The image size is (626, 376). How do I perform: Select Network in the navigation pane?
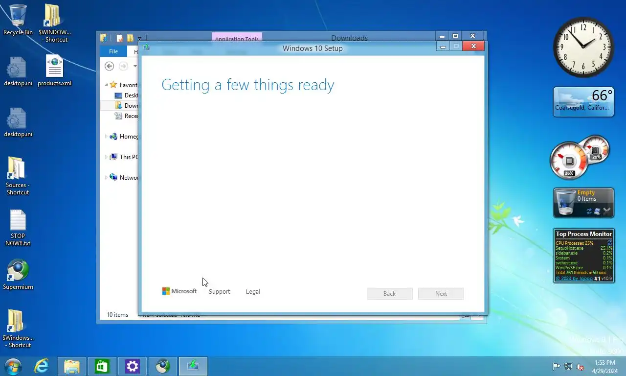124,178
